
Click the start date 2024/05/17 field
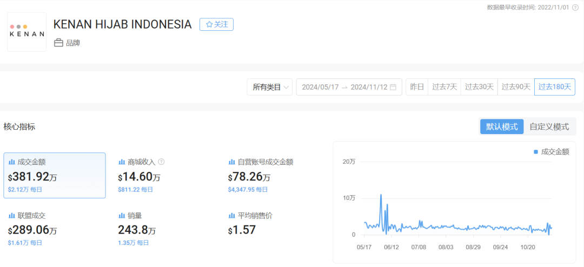[x=320, y=87]
